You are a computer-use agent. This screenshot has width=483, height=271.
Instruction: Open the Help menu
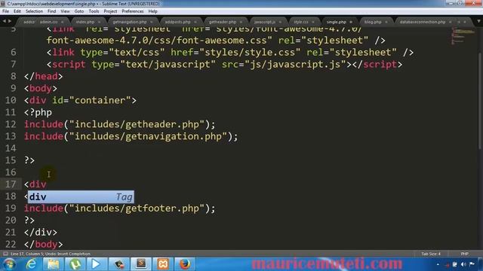pyautogui.click(x=152, y=11)
